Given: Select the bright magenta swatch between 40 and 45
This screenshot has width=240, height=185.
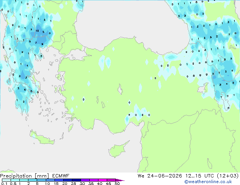Looking at the screenshot, I should pyautogui.click(x=103, y=180).
